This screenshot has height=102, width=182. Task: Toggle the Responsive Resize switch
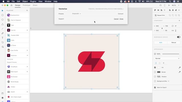(x=179, y=37)
